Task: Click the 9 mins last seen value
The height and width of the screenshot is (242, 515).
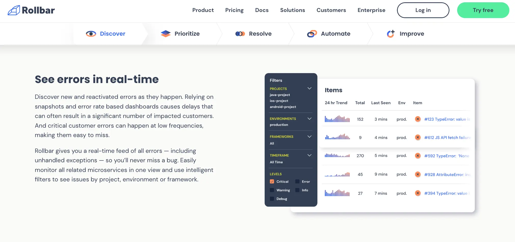Action: (381, 174)
